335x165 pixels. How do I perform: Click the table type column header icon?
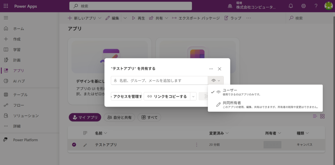click(85, 133)
